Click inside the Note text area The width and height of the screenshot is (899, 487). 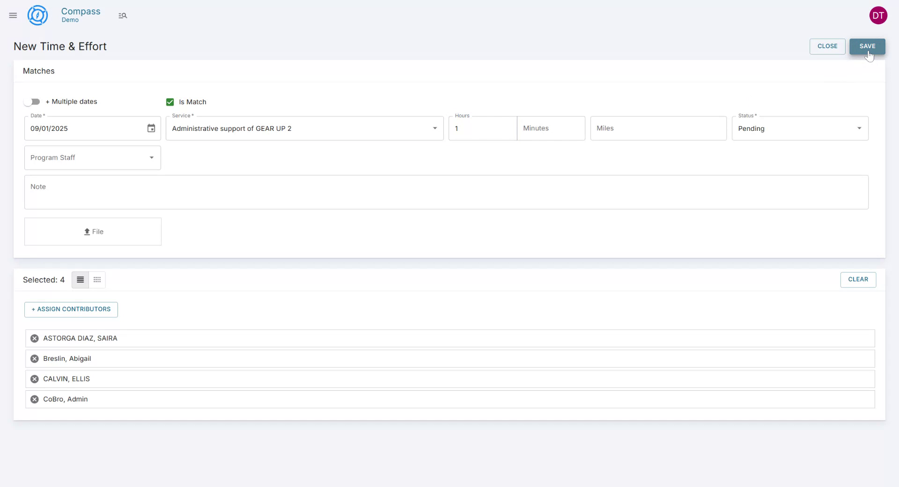click(446, 192)
